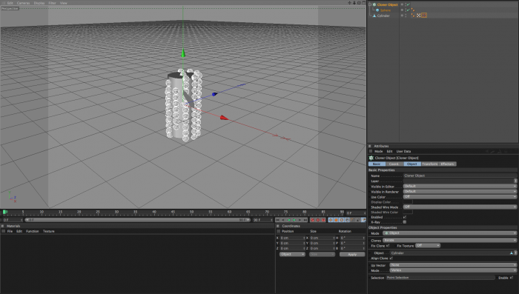Toggle the position keyframe recording icon

331,220
